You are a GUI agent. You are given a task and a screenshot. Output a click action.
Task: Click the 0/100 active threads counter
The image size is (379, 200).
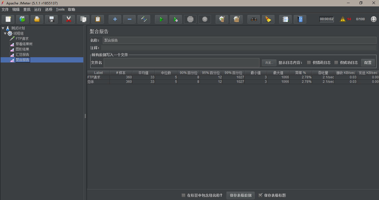[x=360, y=19]
